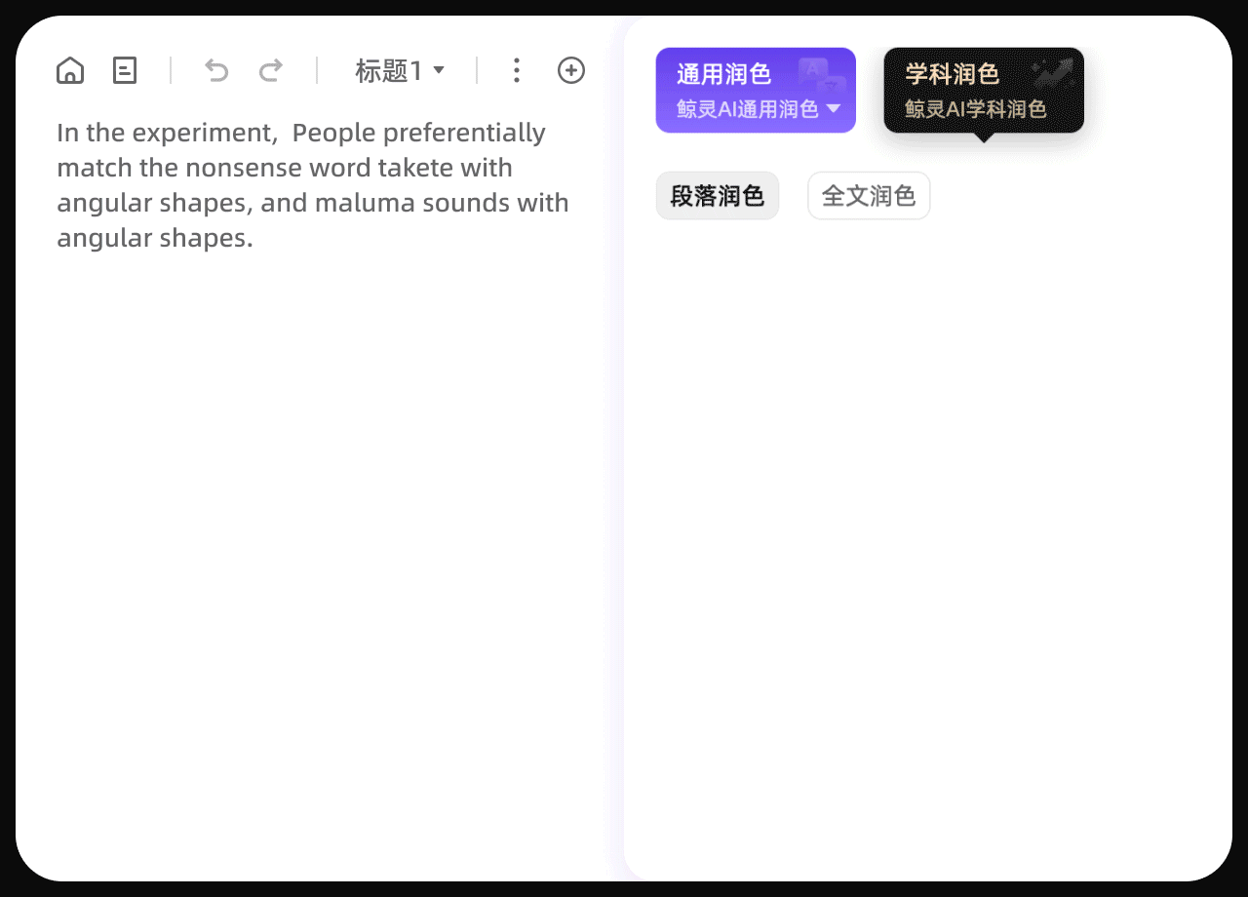Click the circled plus insert icon
Viewport: 1248px width, 897px height.
click(x=571, y=70)
